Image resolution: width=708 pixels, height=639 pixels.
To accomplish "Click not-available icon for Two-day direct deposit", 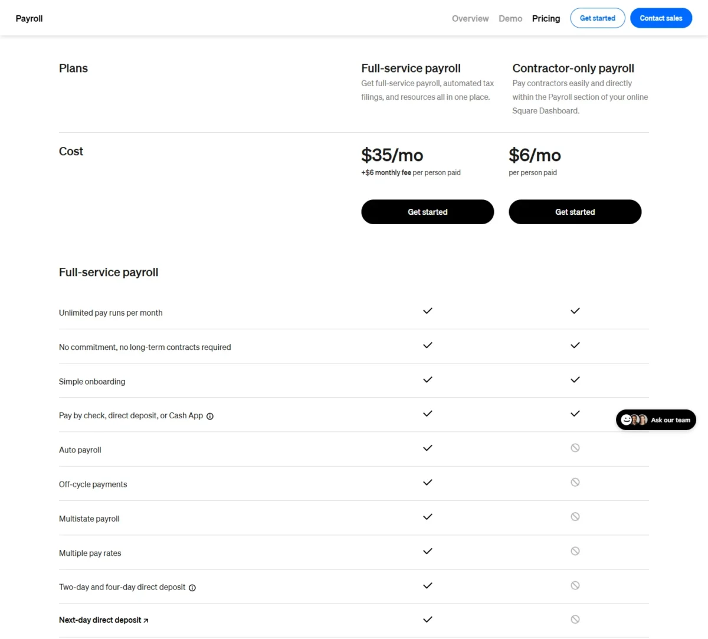I will pyautogui.click(x=575, y=585).
